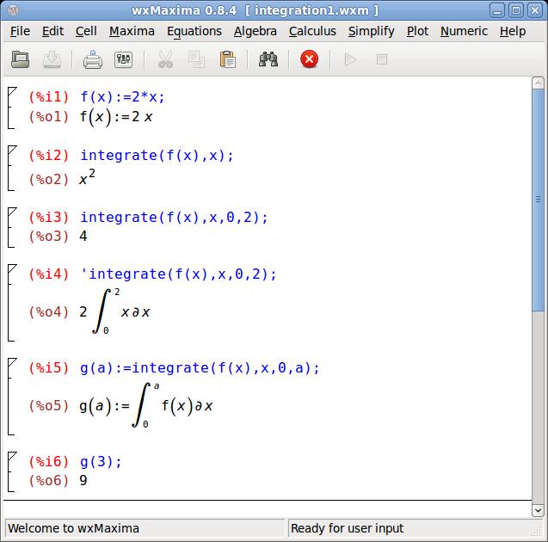Minimize the wxMaxima window
Viewport: 548px width, 542px height.
click(x=496, y=10)
